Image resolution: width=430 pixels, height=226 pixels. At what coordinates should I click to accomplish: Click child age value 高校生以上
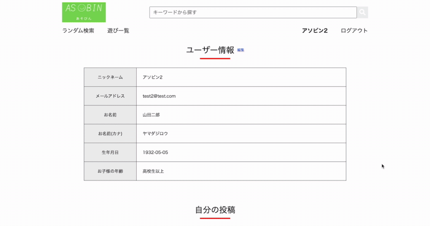tap(153, 171)
